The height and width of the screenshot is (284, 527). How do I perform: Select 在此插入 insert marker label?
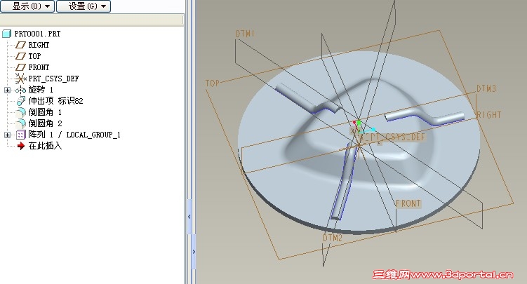click(45, 146)
